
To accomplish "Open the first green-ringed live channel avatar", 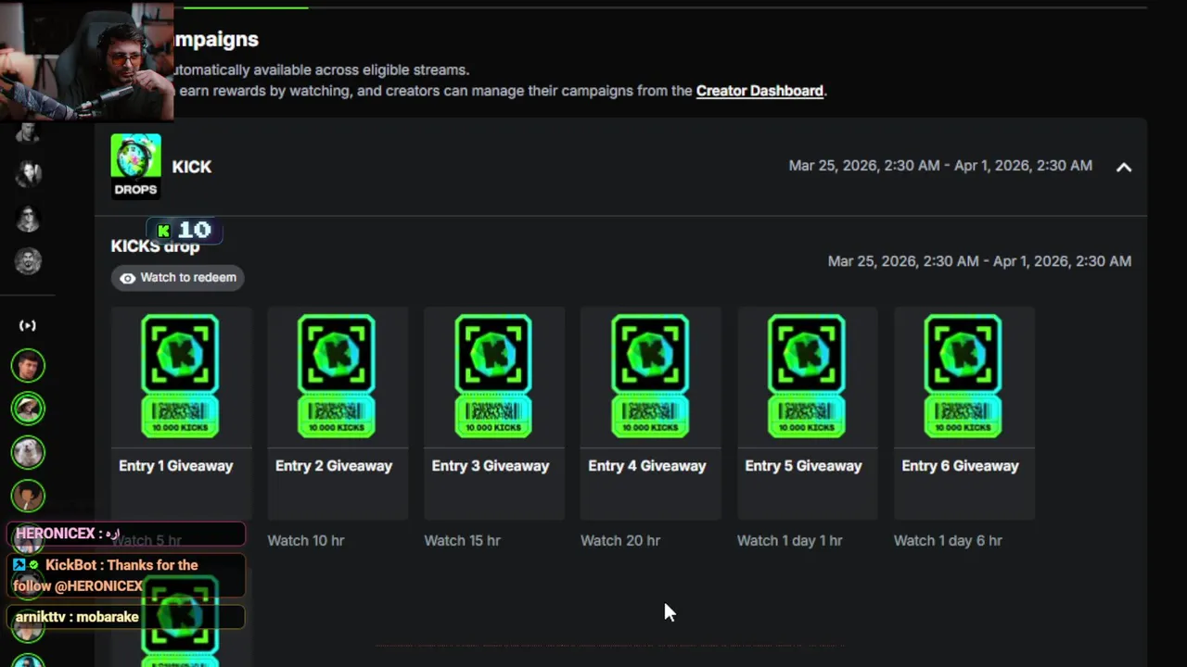I will [28, 366].
